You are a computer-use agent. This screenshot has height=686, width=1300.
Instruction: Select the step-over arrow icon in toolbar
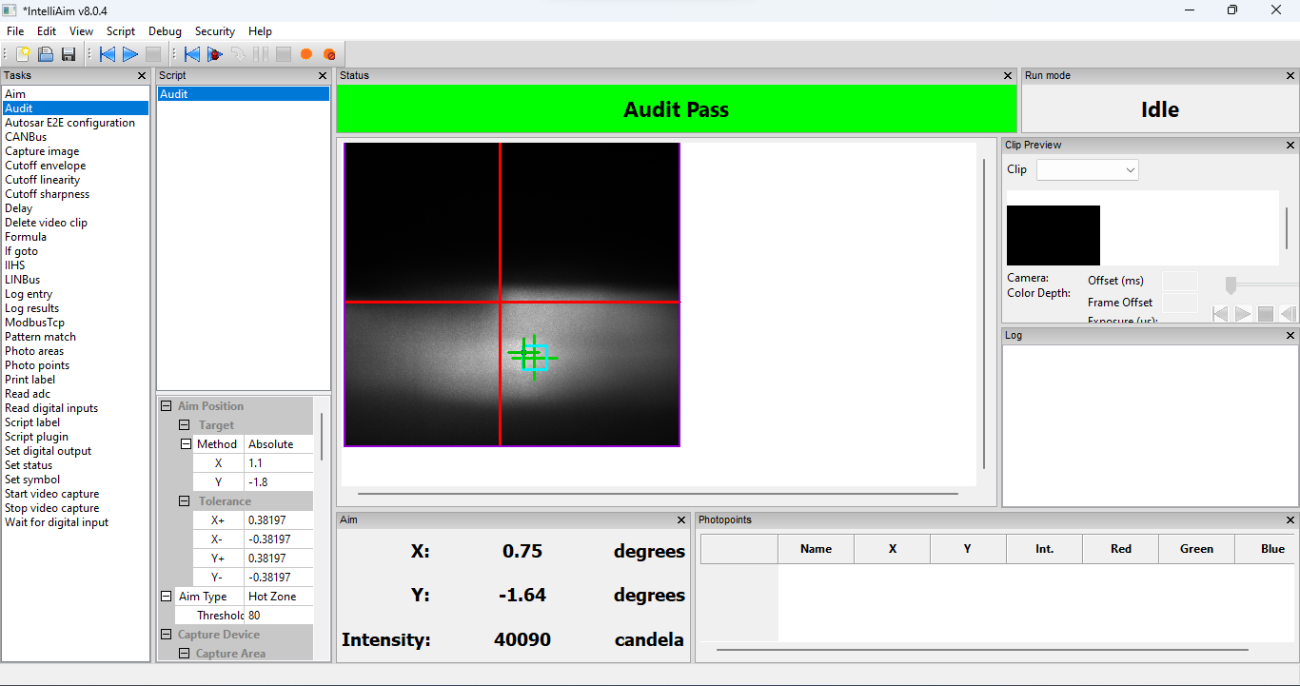point(237,54)
